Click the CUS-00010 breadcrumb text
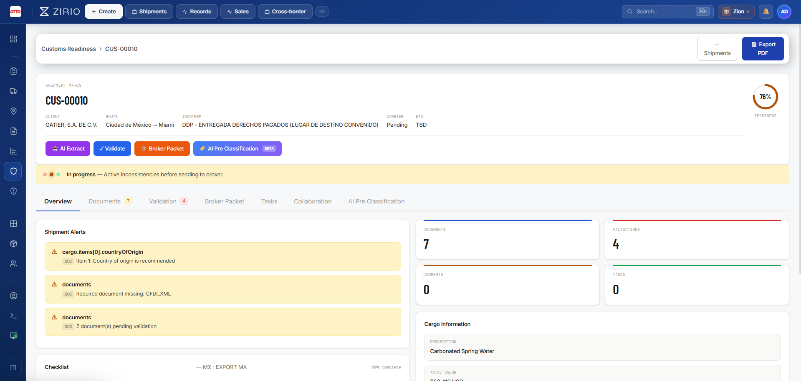 pyautogui.click(x=121, y=49)
